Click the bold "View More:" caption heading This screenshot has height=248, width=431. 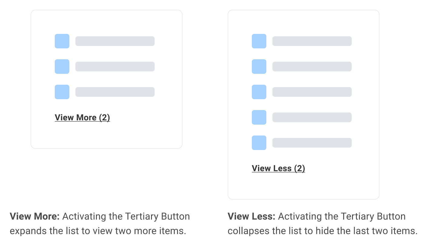[35, 217]
